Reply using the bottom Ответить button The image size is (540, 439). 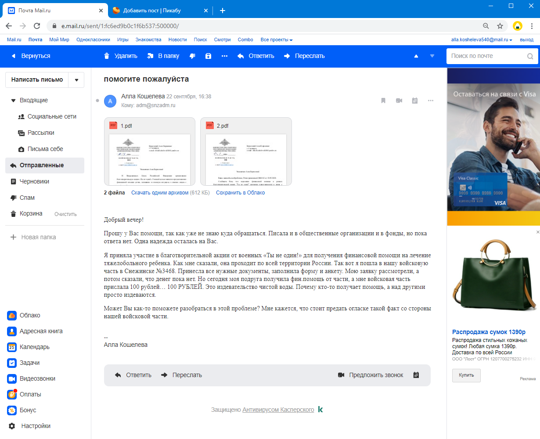pos(133,375)
